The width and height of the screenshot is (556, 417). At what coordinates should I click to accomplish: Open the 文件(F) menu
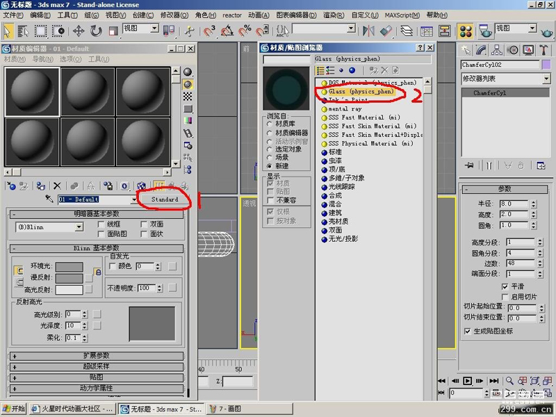[13, 15]
